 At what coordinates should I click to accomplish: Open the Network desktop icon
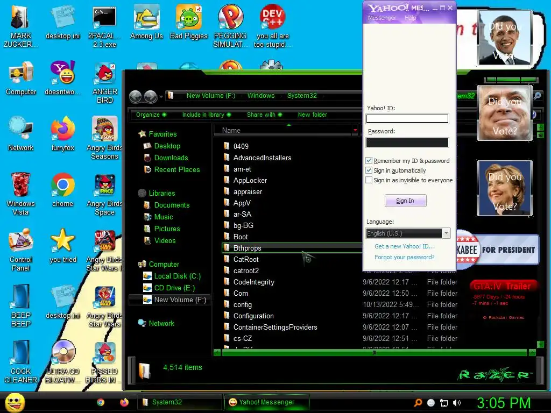point(21,134)
